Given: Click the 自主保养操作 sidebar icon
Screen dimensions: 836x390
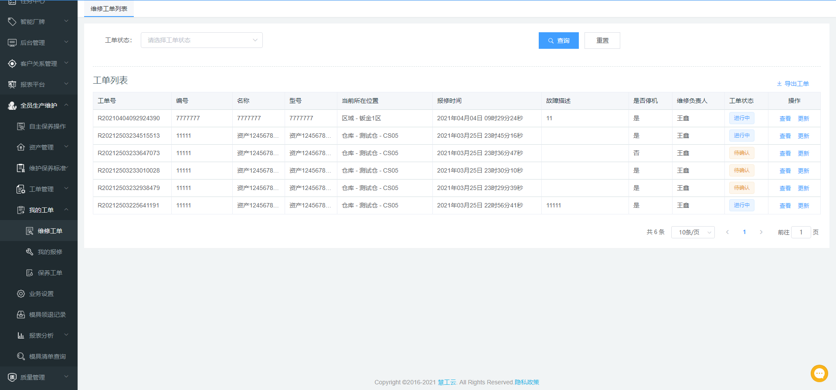Looking at the screenshot, I should click(x=20, y=126).
